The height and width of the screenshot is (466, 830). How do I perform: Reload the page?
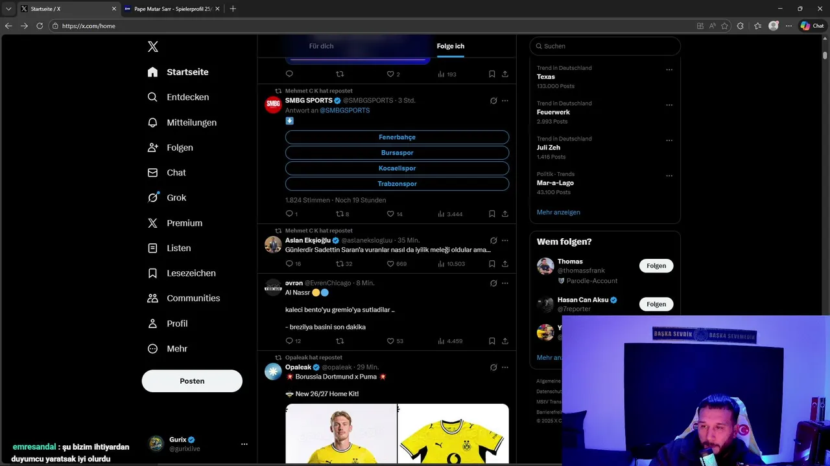point(40,26)
